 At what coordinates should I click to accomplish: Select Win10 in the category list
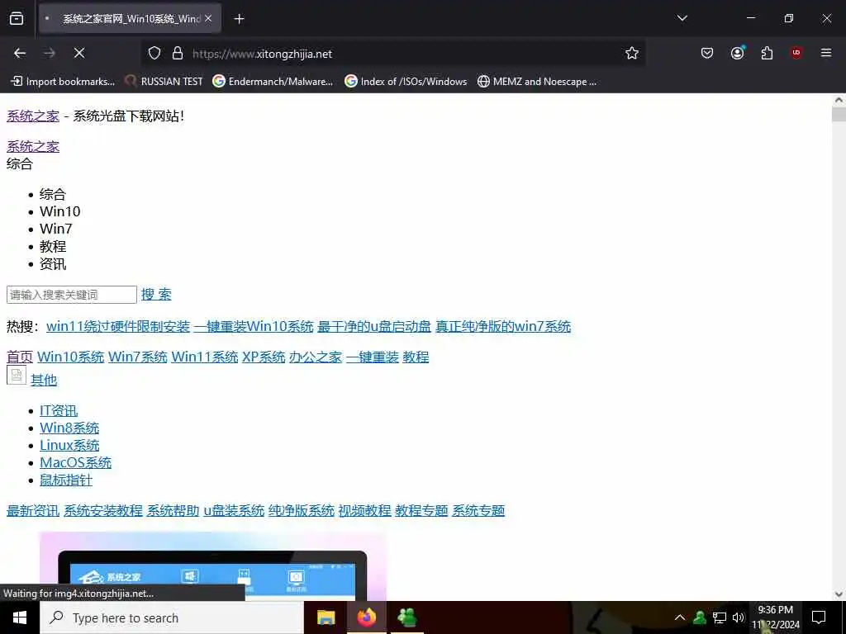point(59,211)
